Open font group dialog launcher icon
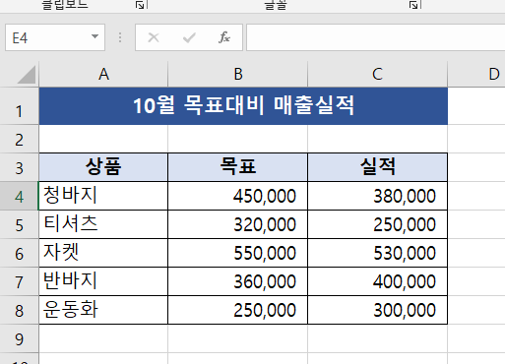505x364 pixels. [414, 4]
